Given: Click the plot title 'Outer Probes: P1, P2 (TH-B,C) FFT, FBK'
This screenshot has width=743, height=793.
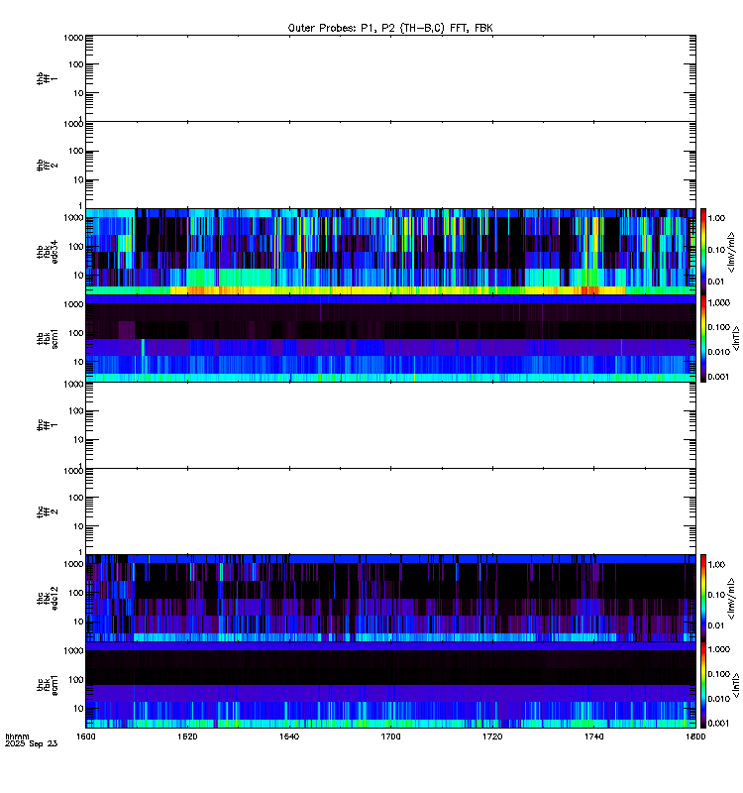Looking at the screenshot, I should (x=390, y=28).
